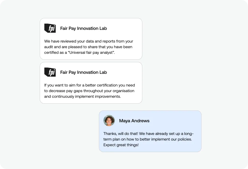The width and height of the screenshot is (248, 169).
Task: Click the "Expect great things!" sentence
Action: click(121, 145)
